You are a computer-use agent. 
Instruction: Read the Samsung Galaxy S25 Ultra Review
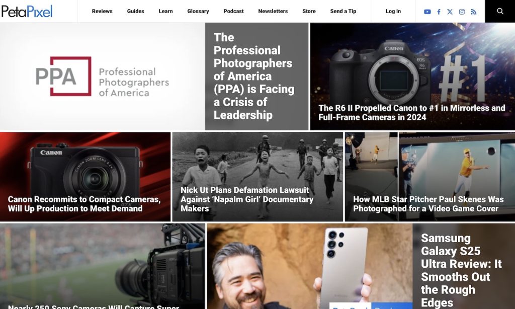[461, 270]
